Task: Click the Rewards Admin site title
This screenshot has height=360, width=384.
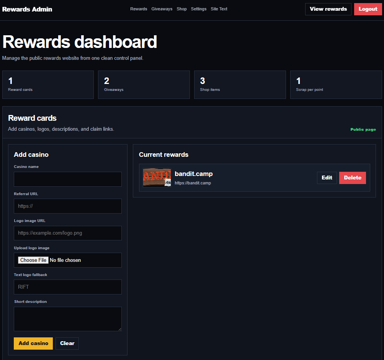Action: [27, 9]
